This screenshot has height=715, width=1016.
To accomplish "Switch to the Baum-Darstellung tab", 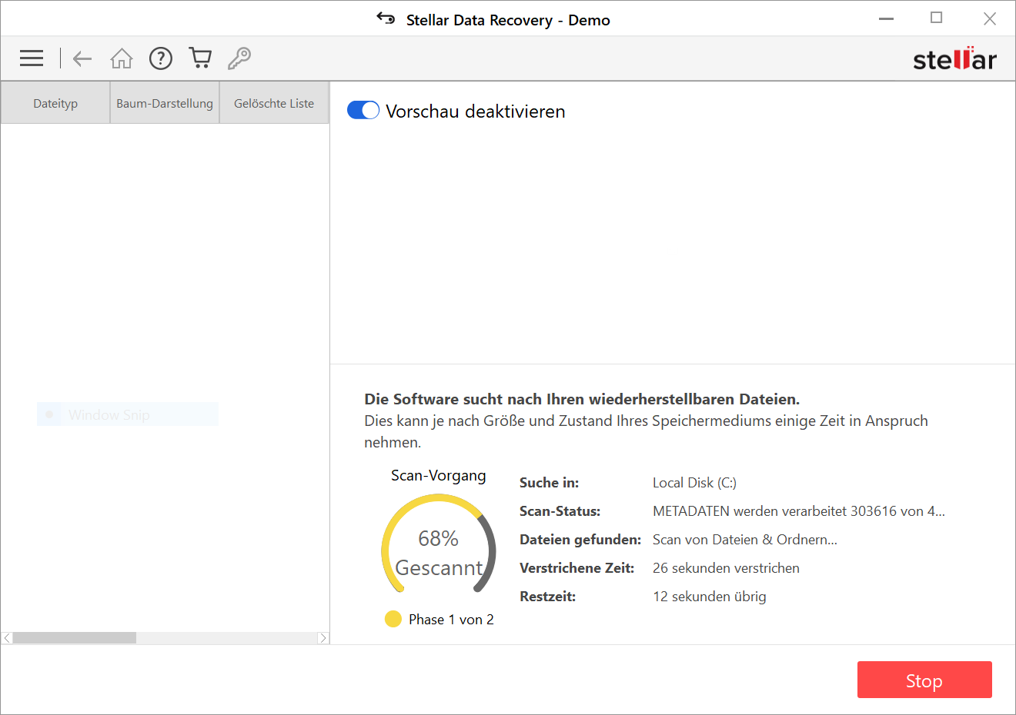I will (165, 103).
